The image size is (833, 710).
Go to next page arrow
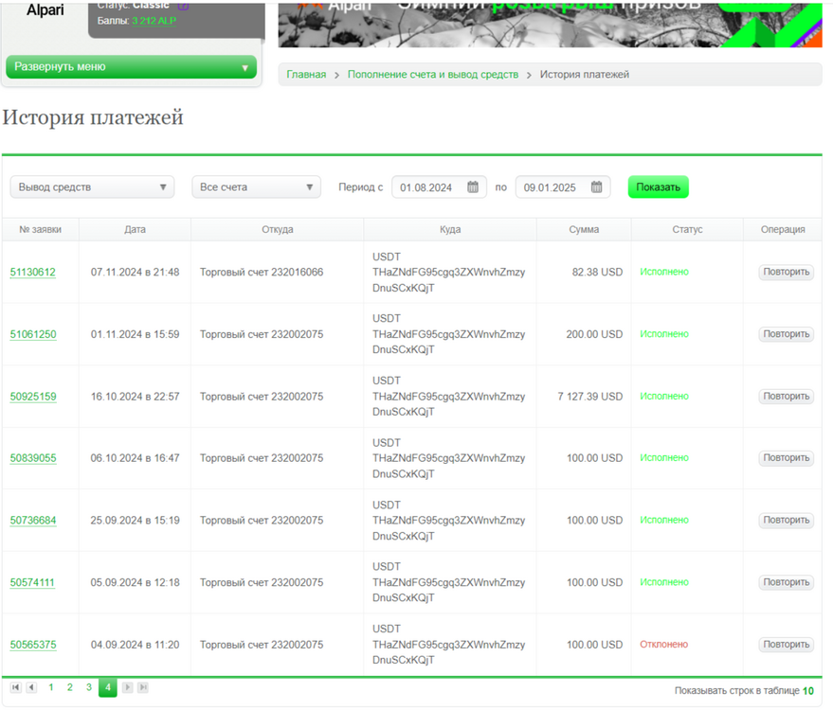click(128, 687)
